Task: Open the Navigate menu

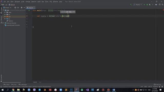Action: [17, 2]
